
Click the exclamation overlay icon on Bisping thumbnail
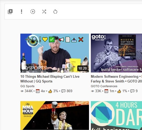pos(40,40)
